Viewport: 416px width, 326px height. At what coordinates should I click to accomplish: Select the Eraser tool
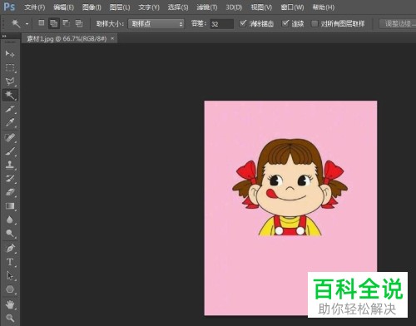tap(10, 192)
